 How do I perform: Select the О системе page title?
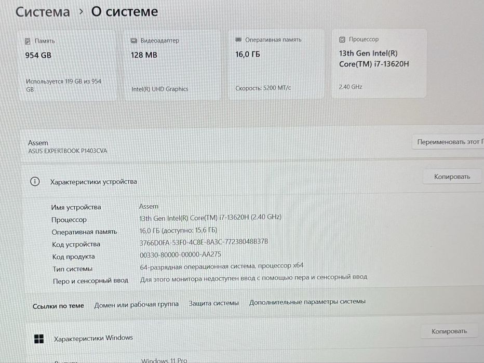click(125, 12)
